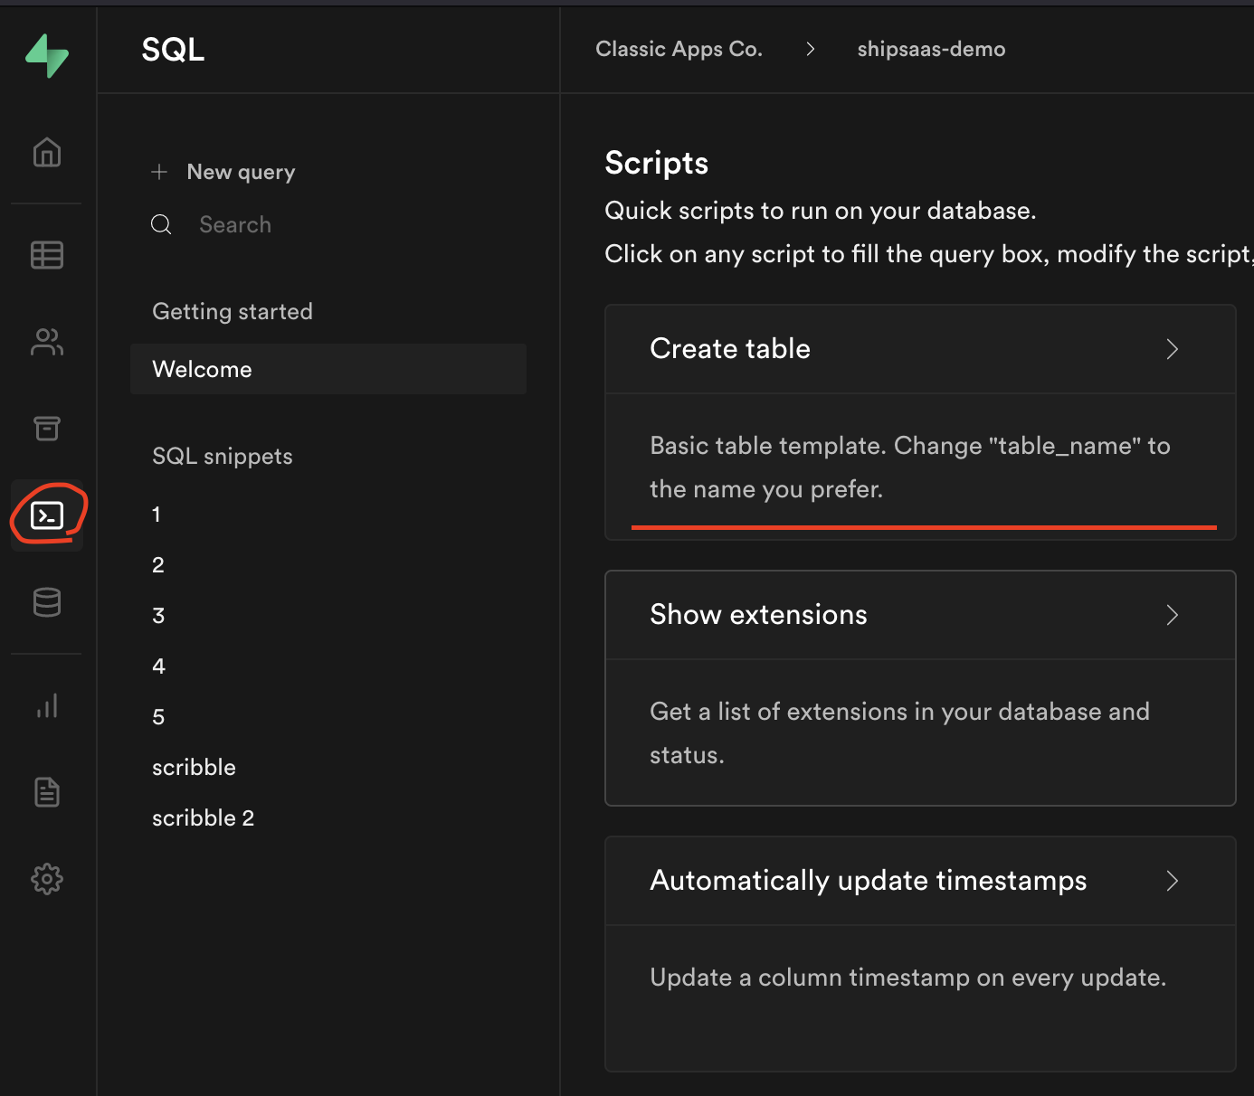
Task: Select the SQL editor terminal icon
Action: pyautogui.click(x=47, y=515)
